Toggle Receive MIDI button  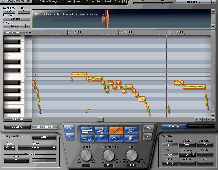pyautogui.click(x=14, y=33)
